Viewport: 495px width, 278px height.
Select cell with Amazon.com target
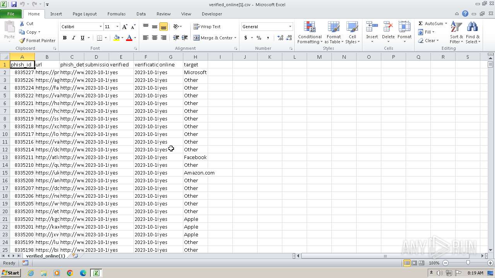tap(195, 173)
